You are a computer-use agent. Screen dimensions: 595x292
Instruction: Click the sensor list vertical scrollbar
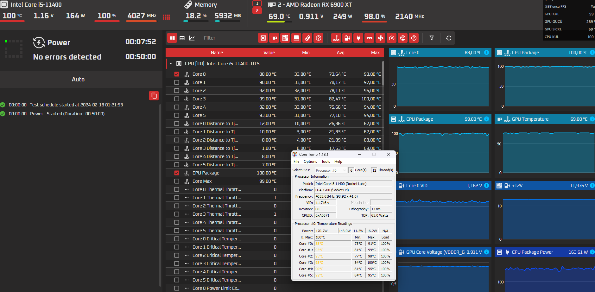point(383,74)
